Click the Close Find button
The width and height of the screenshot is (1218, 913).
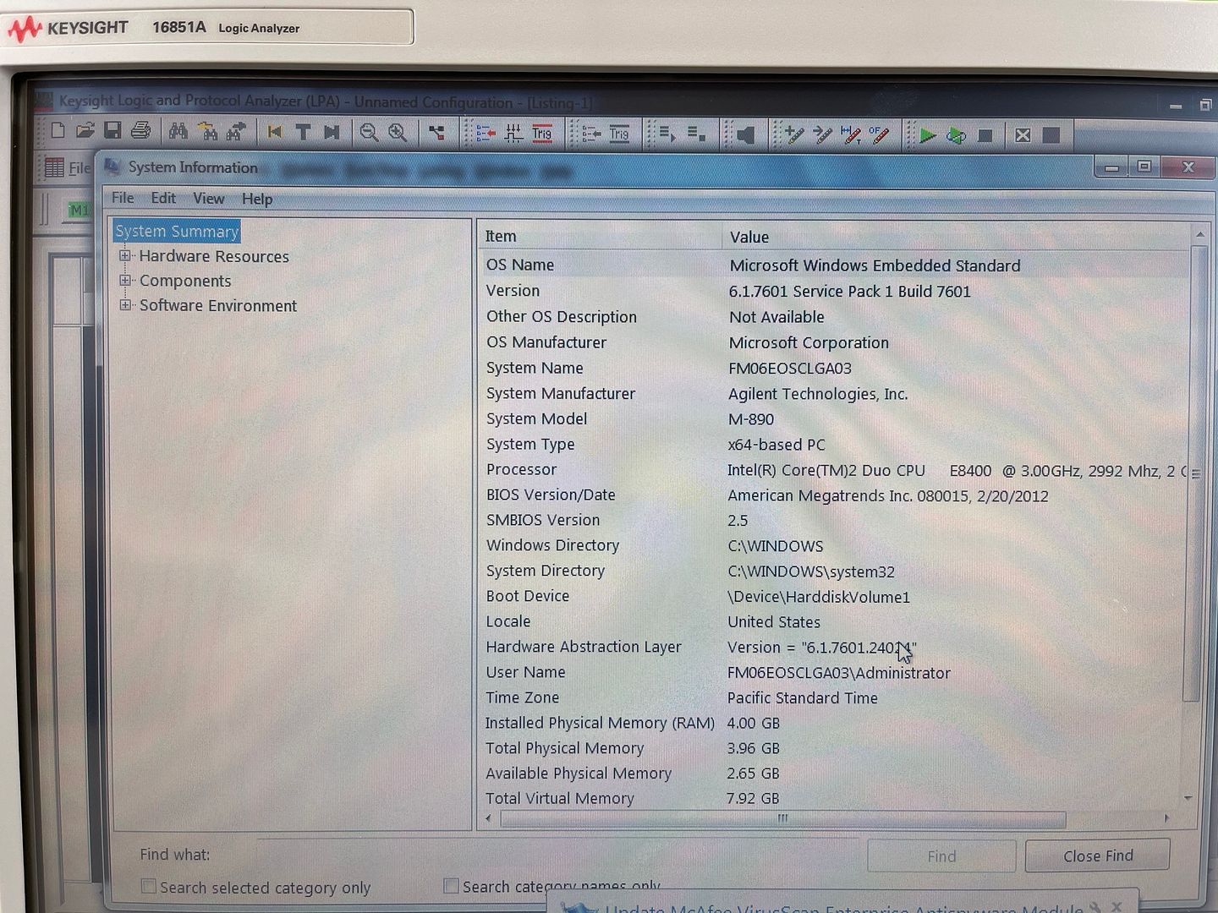[1098, 856]
